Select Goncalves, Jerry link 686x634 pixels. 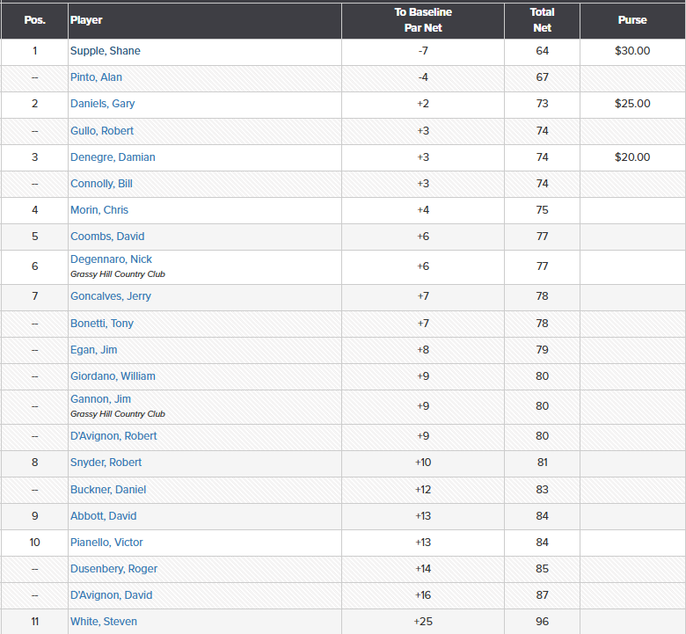coord(111,296)
